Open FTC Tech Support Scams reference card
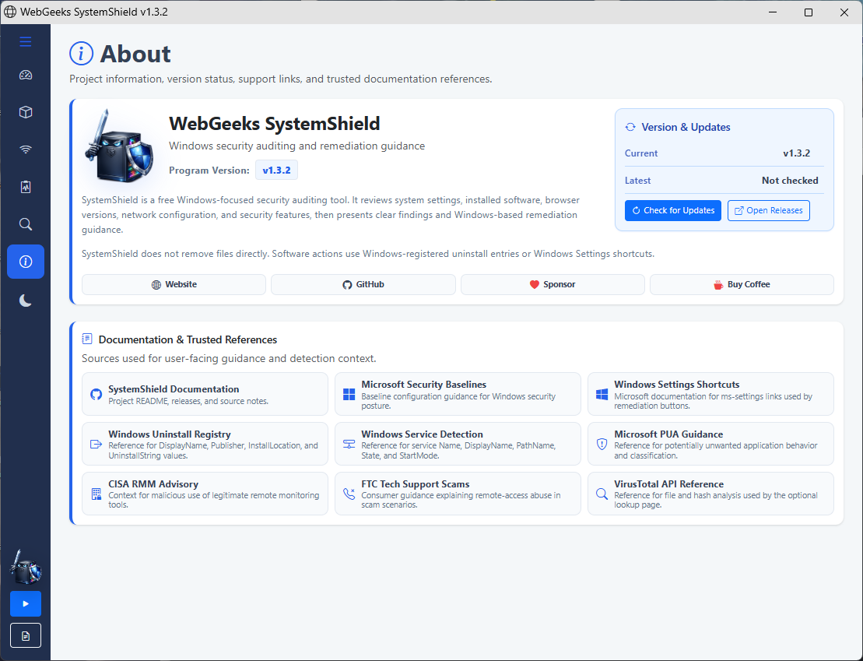 click(458, 494)
